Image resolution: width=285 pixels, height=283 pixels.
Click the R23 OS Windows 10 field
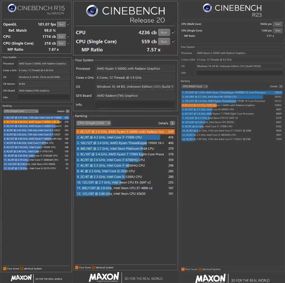239,66
